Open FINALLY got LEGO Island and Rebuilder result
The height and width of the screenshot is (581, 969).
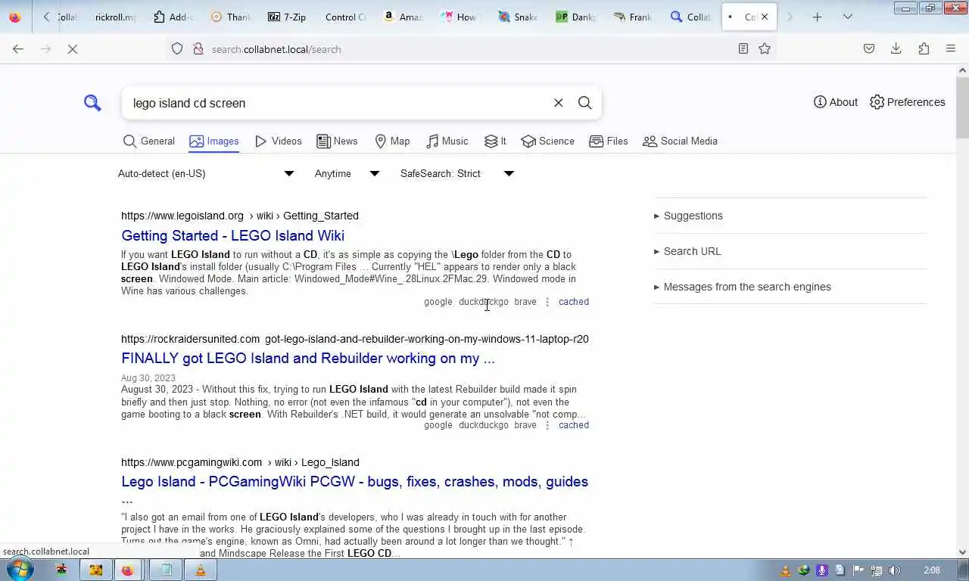pyautogui.click(x=308, y=358)
